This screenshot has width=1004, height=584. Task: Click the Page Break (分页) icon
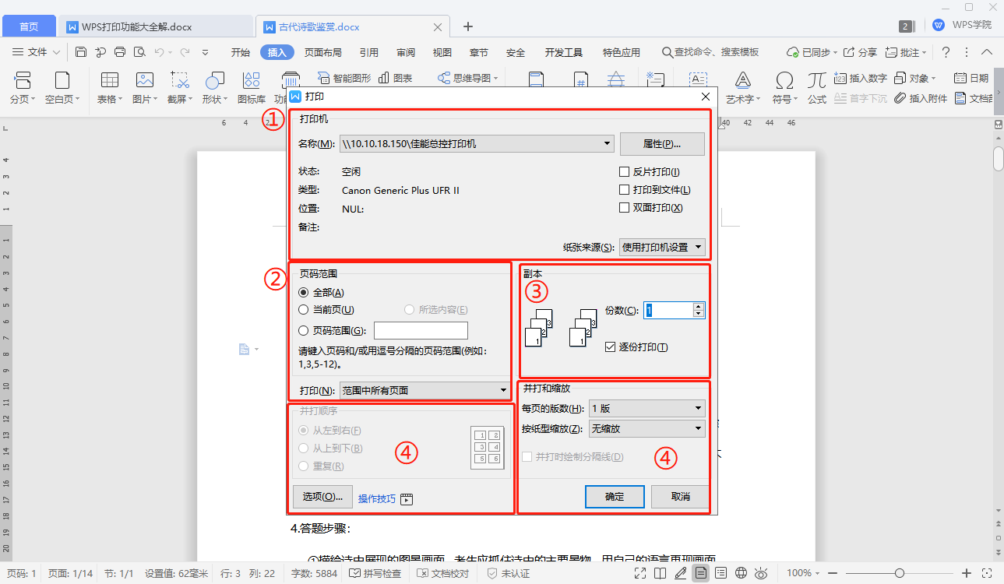click(23, 79)
